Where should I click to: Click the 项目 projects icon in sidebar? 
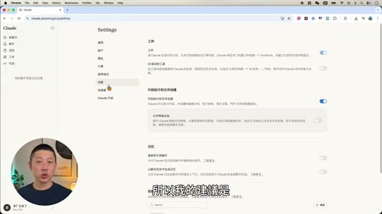coord(5,51)
